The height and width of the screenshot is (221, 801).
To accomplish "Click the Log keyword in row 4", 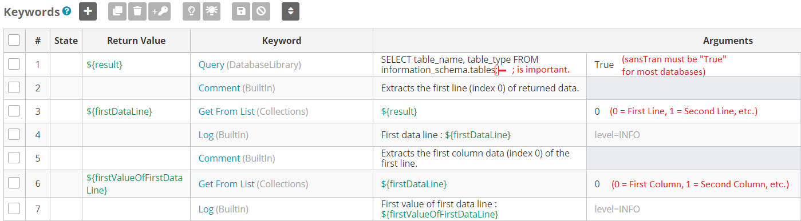I will (206, 135).
